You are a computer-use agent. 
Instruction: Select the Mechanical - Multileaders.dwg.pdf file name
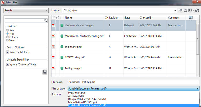pyautogui.click(x=84, y=36)
